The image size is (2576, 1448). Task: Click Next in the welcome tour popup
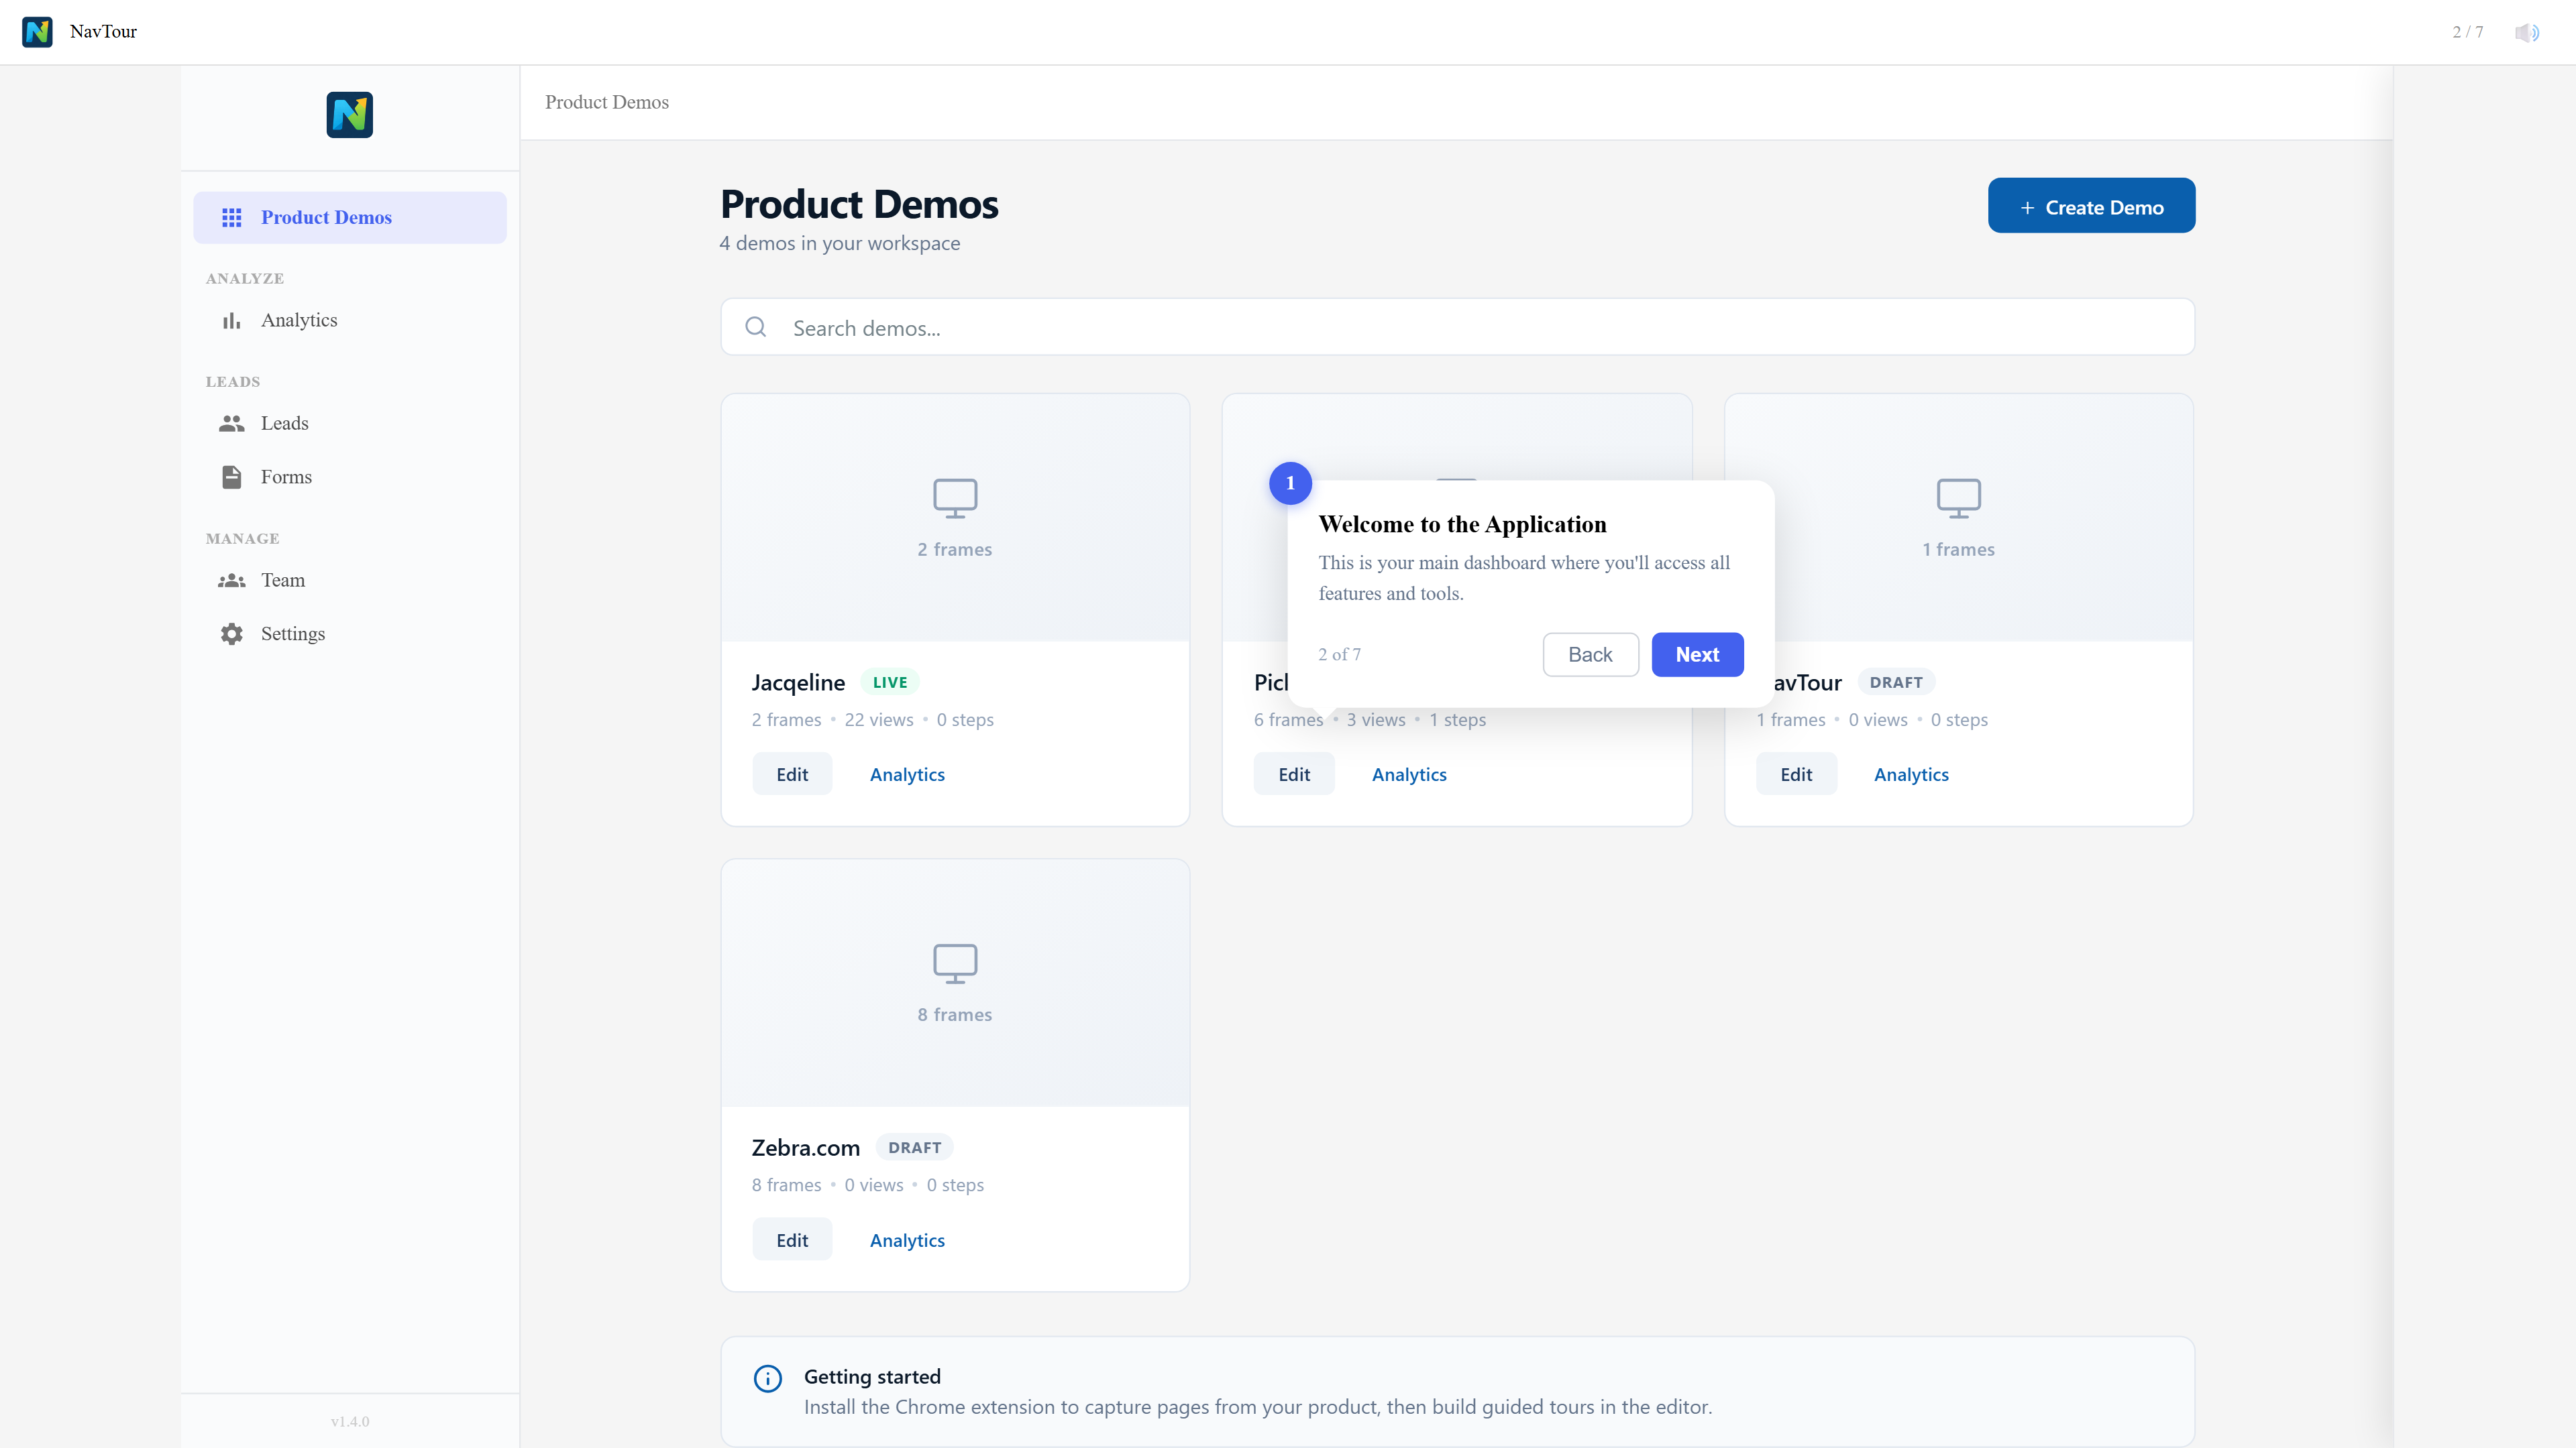click(x=1696, y=654)
